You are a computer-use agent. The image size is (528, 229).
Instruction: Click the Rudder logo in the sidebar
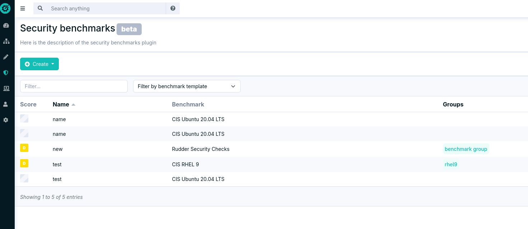click(6, 8)
